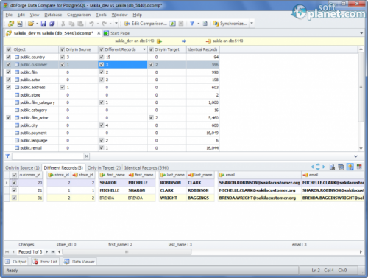Image resolution: width=368 pixels, height=278 pixels.
Task: Click the Redo arrow icon
Action: pos(105,24)
